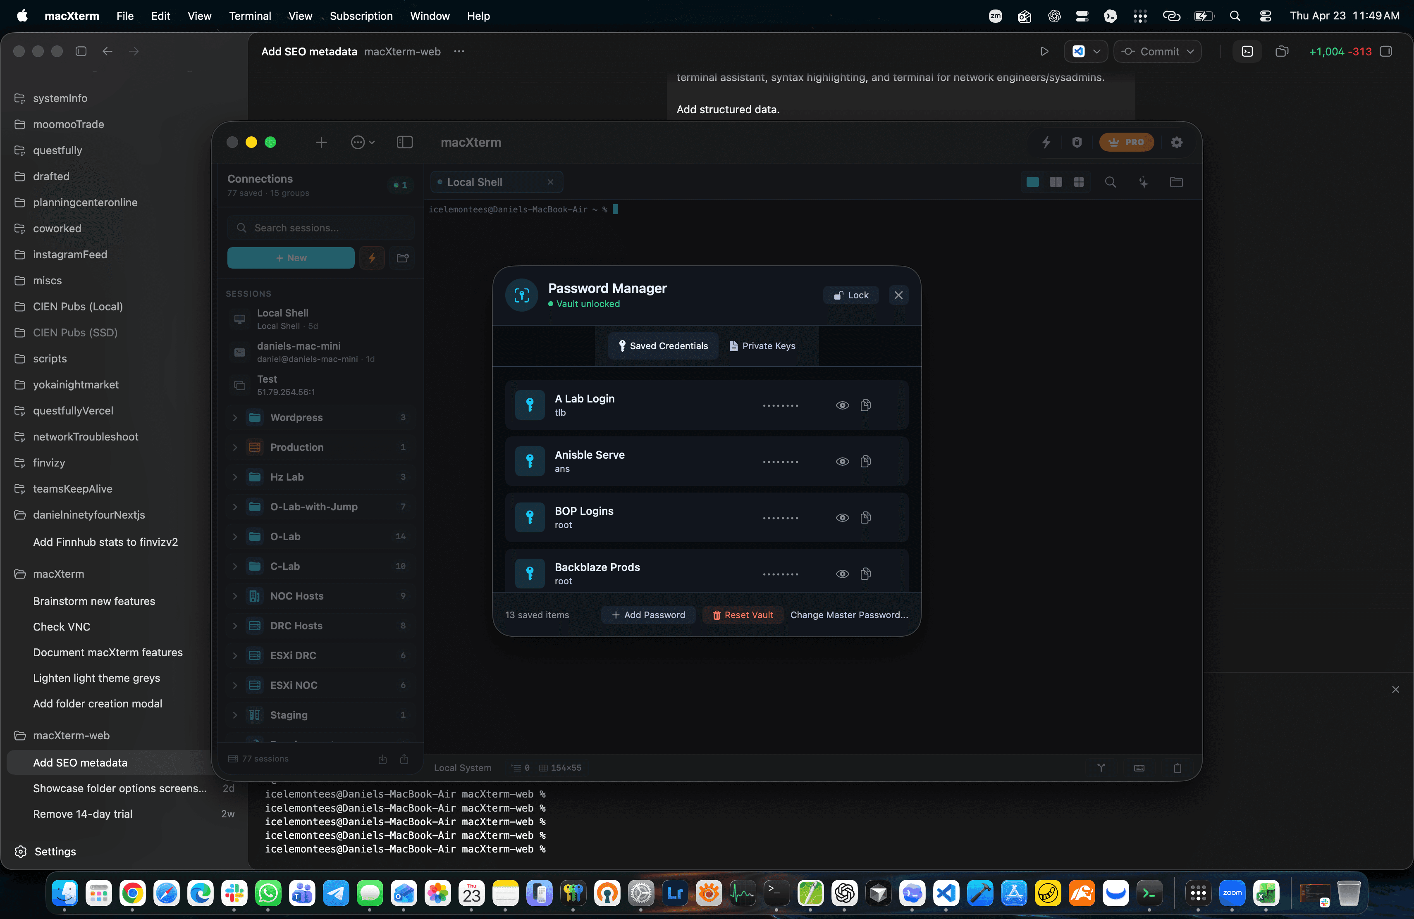Switch to the Saved Credentials tab
Viewport: 1414px width, 919px height.
663,345
